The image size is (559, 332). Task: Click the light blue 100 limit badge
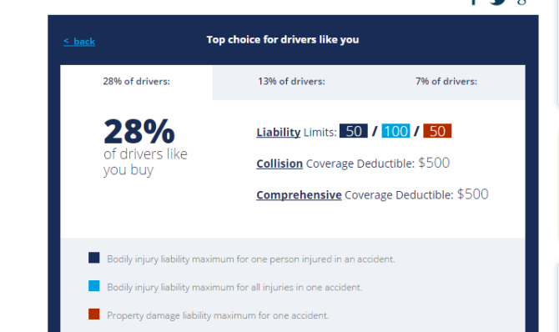point(395,131)
